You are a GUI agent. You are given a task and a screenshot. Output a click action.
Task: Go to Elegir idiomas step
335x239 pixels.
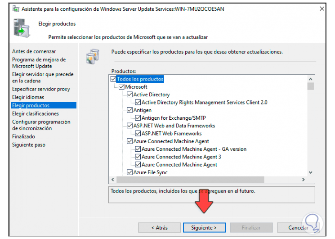coord(28,97)
